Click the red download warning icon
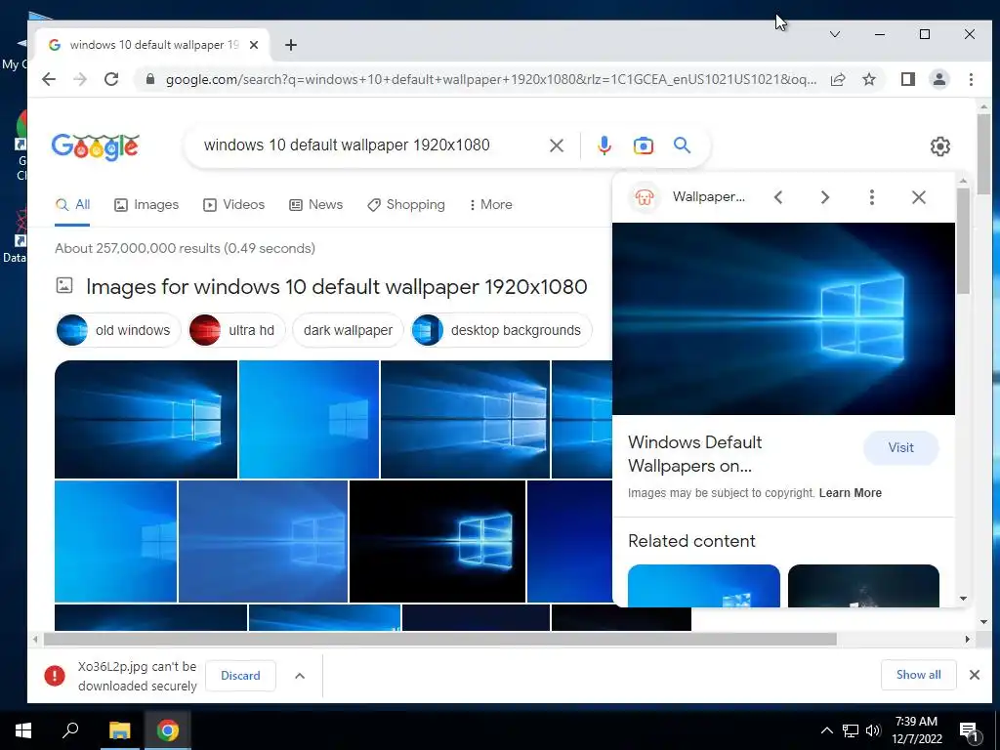 click(55, 676)
